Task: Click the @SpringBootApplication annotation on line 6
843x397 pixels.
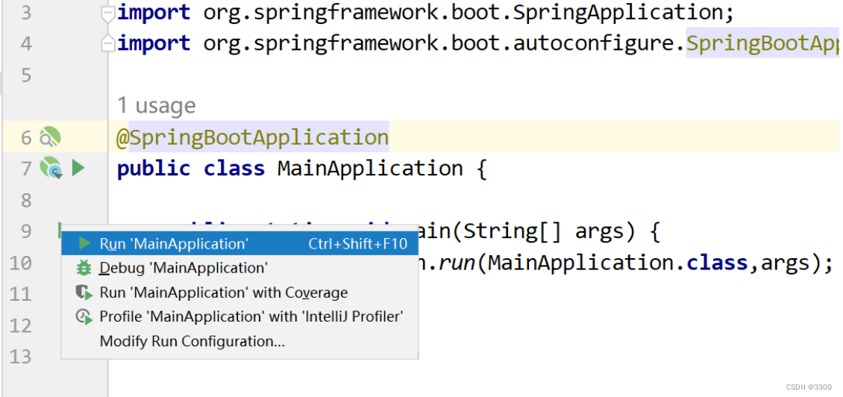Action: click(x=253, y=138)
